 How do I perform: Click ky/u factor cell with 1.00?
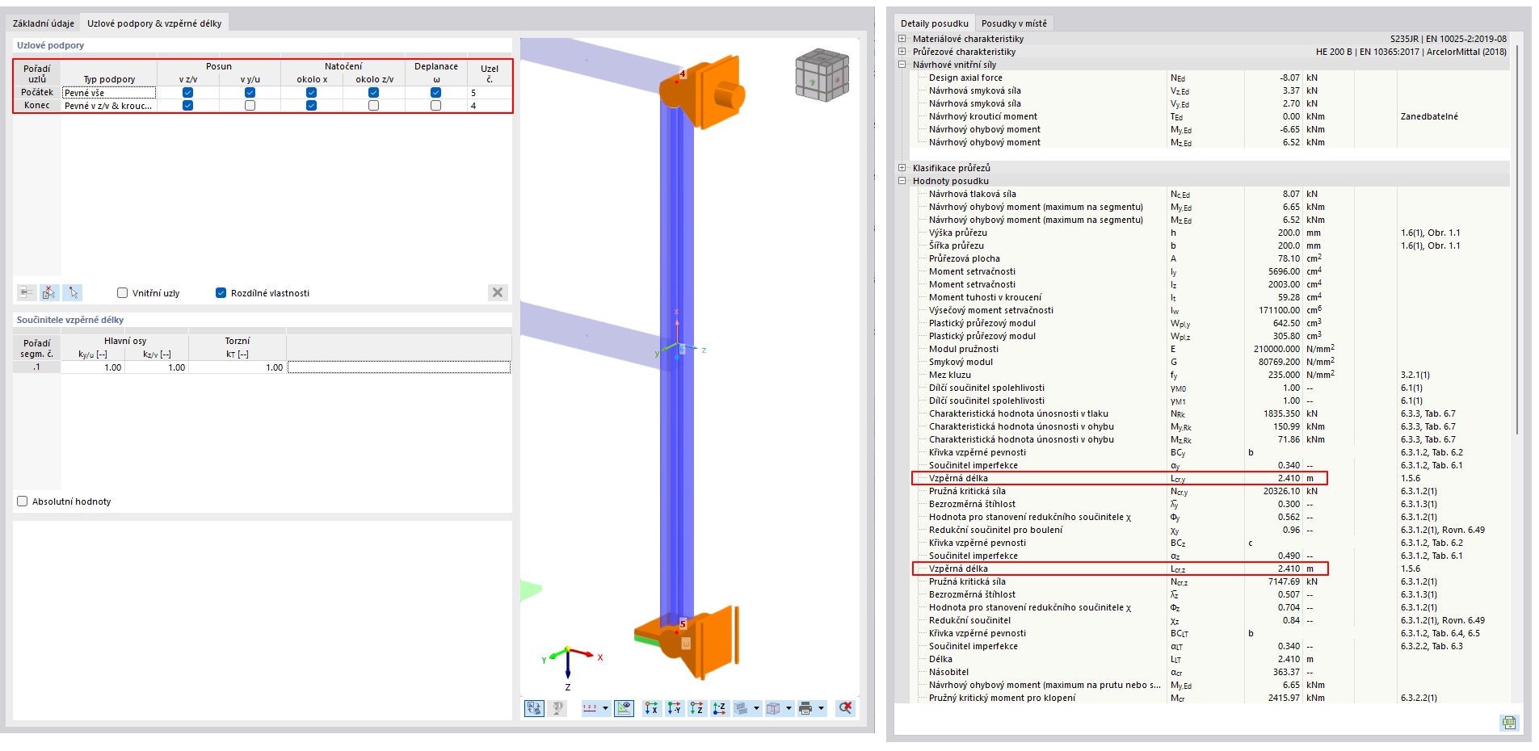pyautogui.click(x=93, y=367)
